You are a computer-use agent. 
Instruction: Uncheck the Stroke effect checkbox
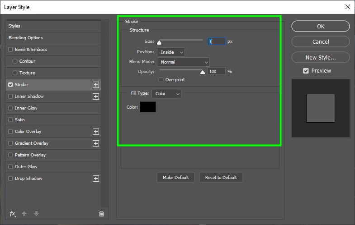click(x=10, y=84)
